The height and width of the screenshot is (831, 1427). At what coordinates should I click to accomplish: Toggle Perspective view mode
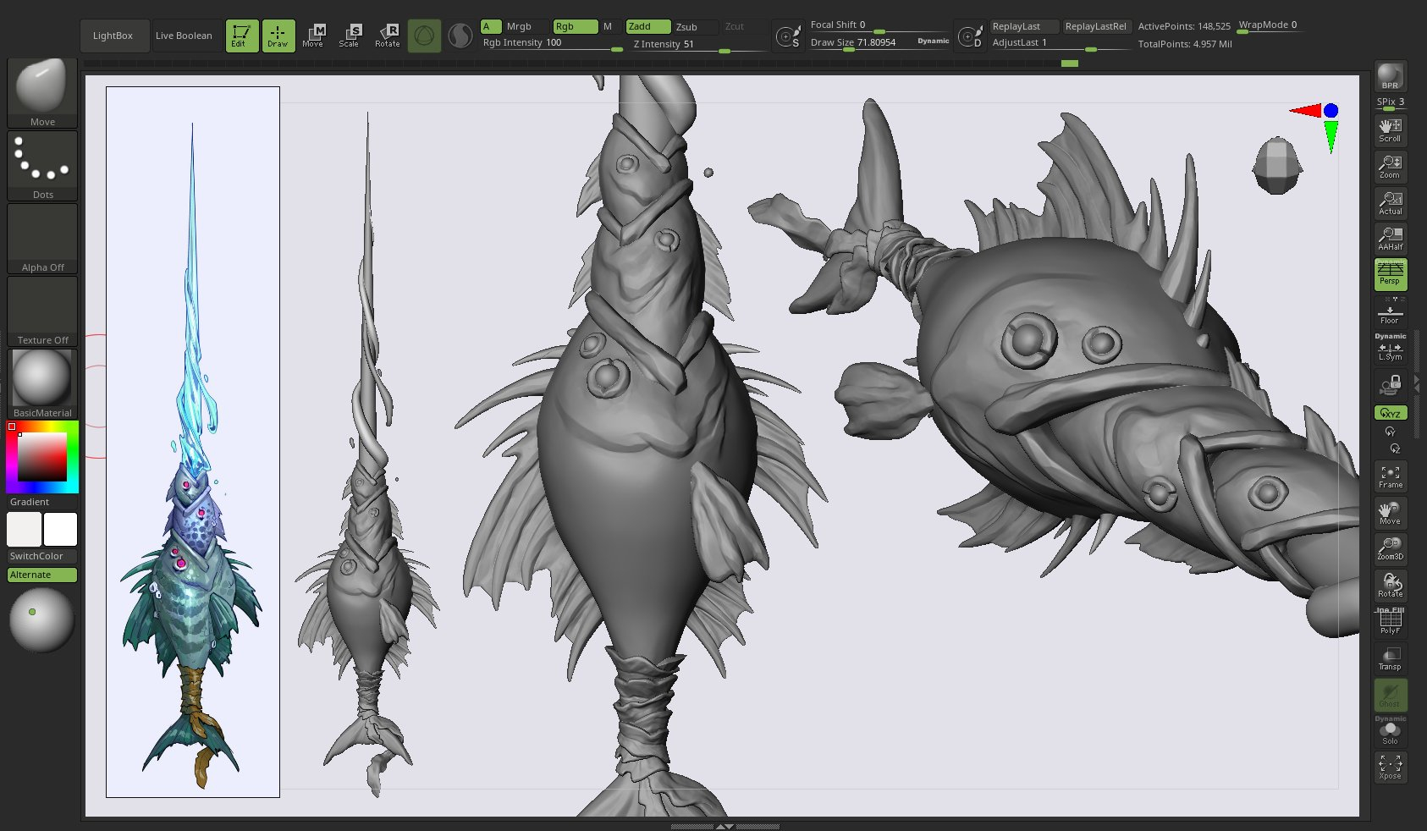point(1390,274)
